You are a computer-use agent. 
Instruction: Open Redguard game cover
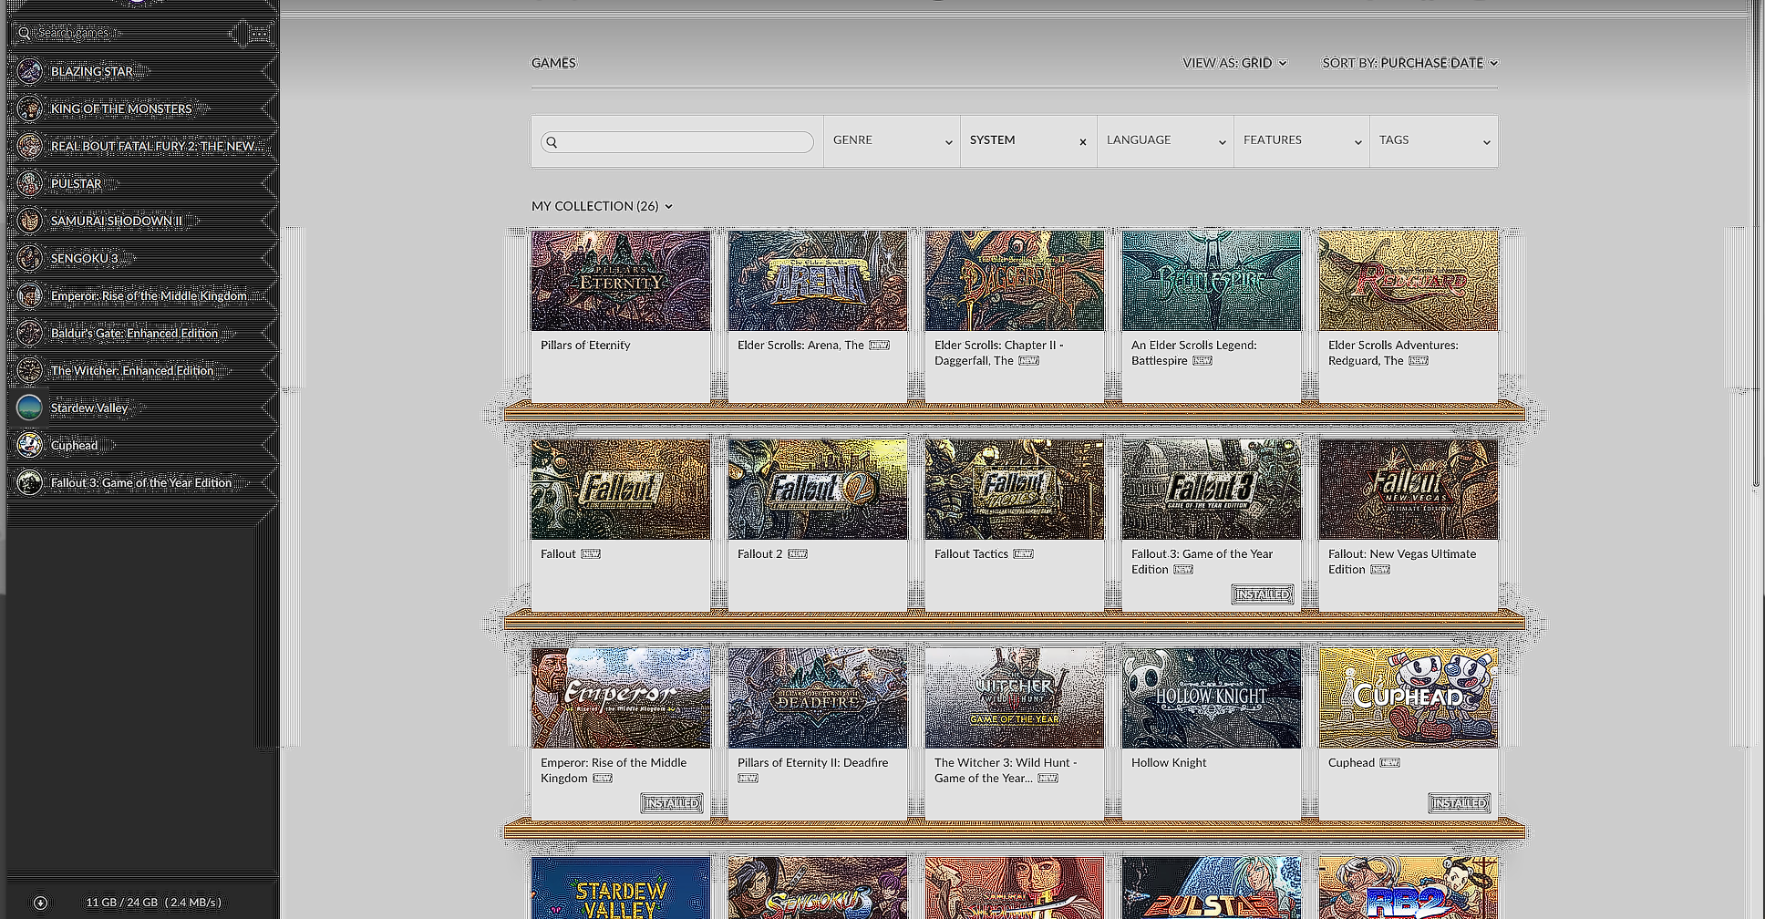[1409, 281]
